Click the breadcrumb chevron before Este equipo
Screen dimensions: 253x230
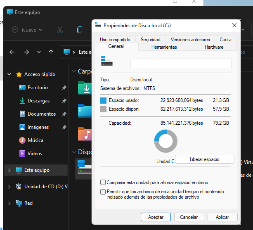pyautogui.click(x=74, y=52)
